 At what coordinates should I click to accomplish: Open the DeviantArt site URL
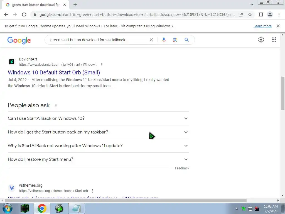[x=58, y=65]
